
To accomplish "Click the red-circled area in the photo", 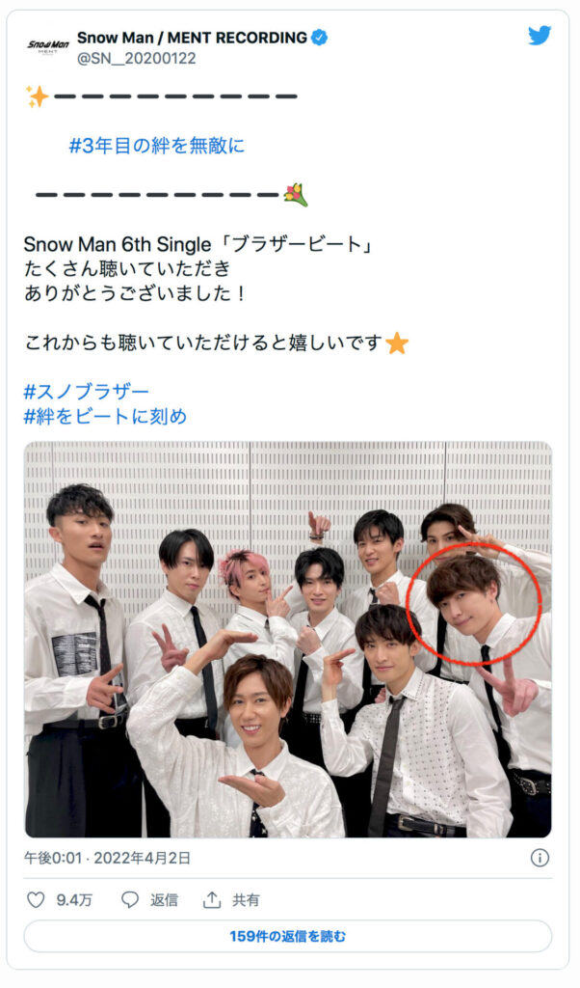I will [473, 604].
